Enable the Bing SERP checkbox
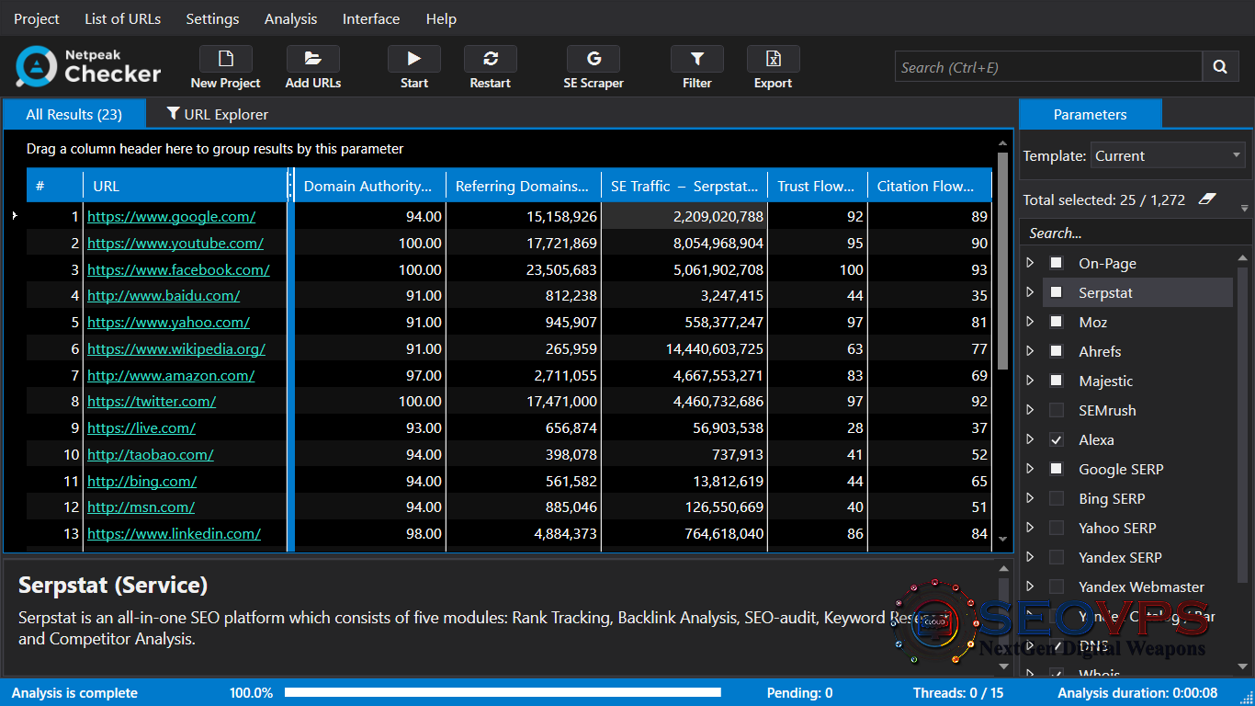Viewport: 1255px width, 706px height. (x=1057, y=498)
